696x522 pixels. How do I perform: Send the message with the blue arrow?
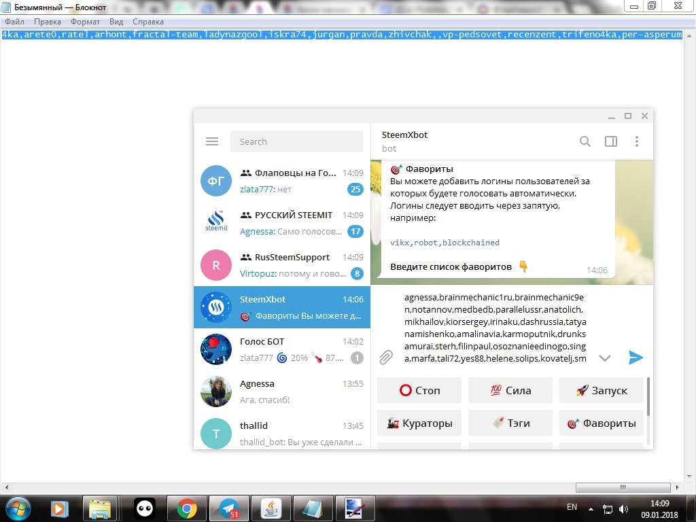(x=636, y=358)
